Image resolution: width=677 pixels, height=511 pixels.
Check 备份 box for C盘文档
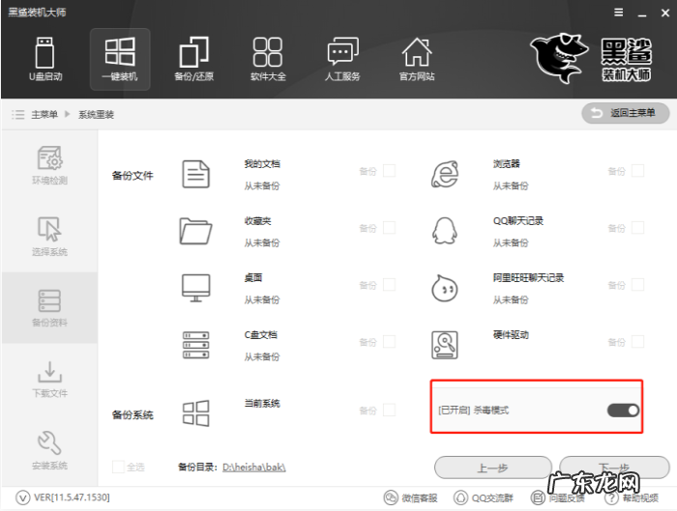(389, 342)
